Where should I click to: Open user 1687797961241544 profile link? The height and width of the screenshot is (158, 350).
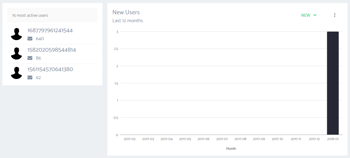(x=50, y=31)
